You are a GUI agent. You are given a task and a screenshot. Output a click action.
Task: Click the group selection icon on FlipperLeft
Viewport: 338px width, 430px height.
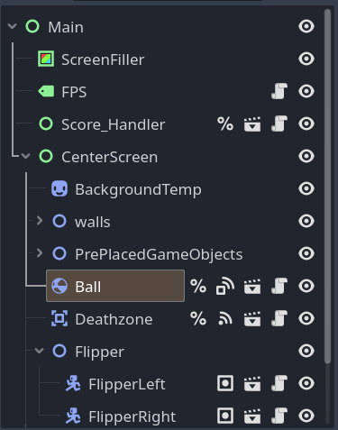coord(225,384)
